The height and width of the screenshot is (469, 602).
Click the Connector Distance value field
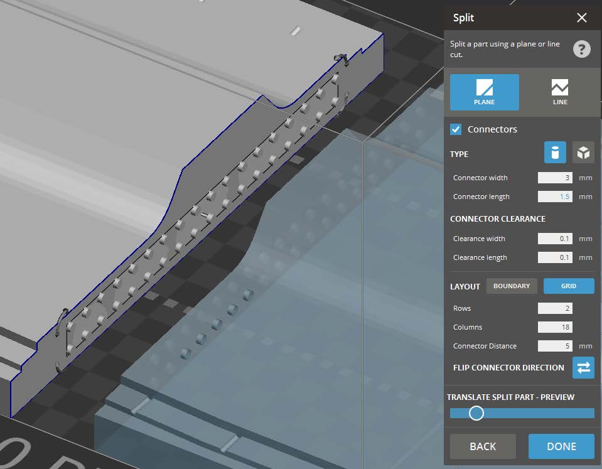(554, 345)
